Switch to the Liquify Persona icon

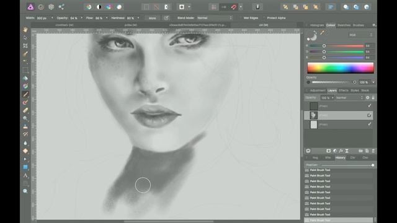tap(41, 7)
